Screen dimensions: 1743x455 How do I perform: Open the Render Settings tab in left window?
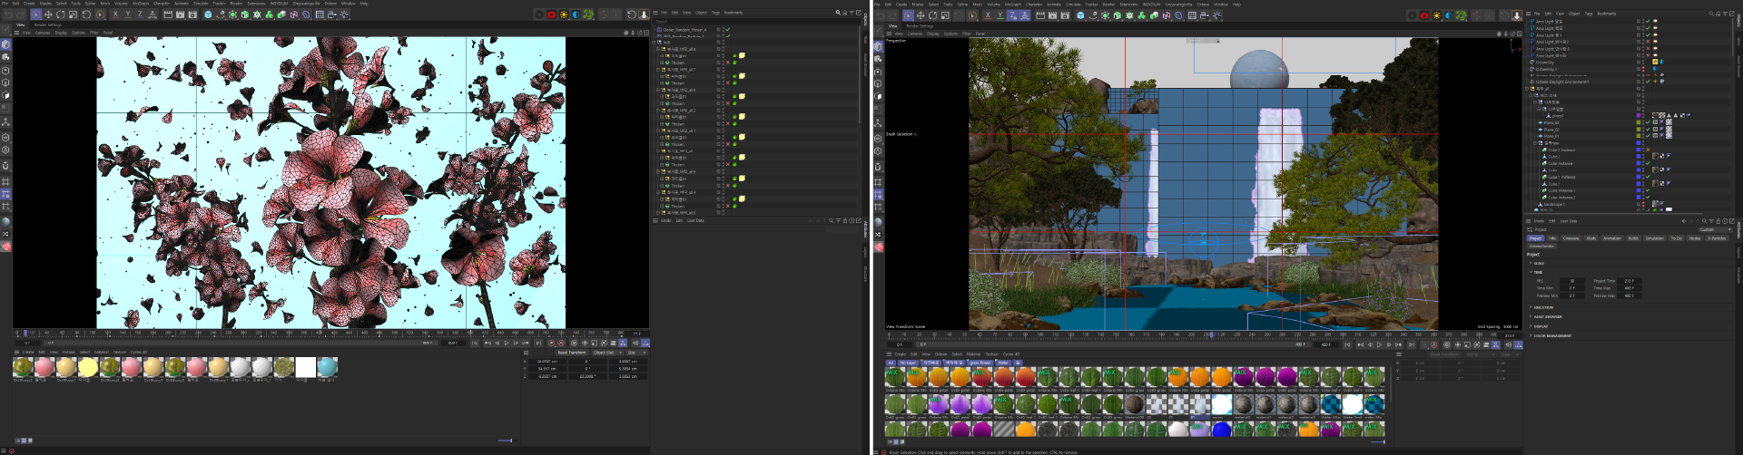47,24
